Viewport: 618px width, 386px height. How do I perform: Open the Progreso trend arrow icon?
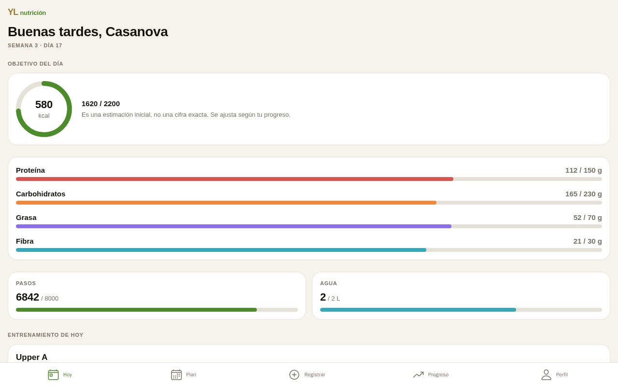click(418, 374)
